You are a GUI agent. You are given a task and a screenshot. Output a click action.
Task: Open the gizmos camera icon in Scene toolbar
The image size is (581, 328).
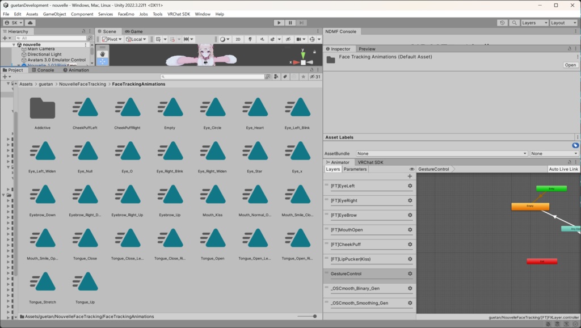(x=299, y=39)
